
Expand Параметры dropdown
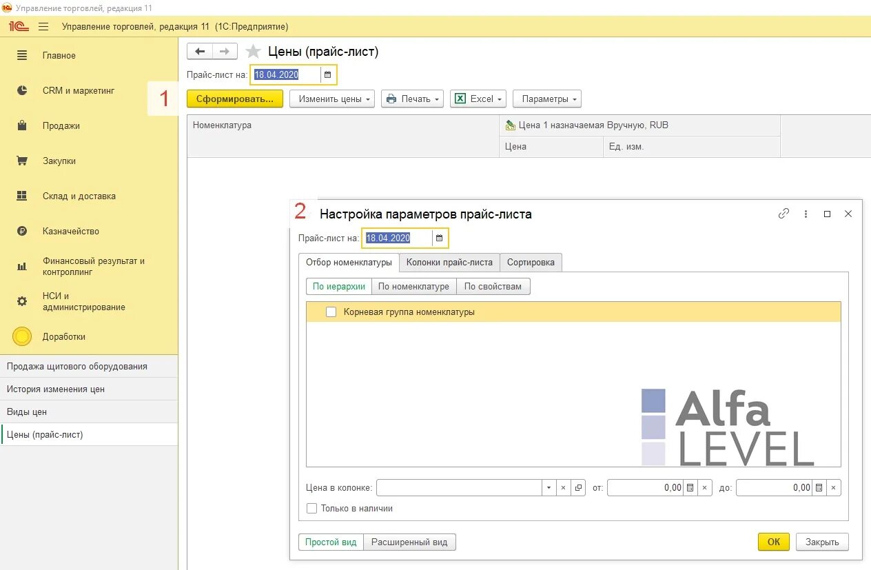547,99
